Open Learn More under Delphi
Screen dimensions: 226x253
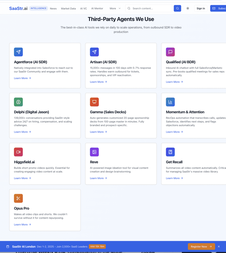[23, 132]
